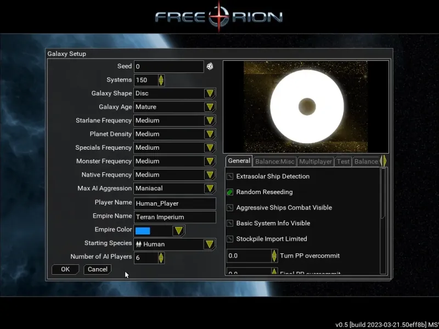This screenshot has width=439, height=329.
Task: Click the Systems count stepper arrows
Action: [x=161, y=80]
